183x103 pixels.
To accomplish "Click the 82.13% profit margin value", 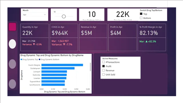I will click(149, 33).
